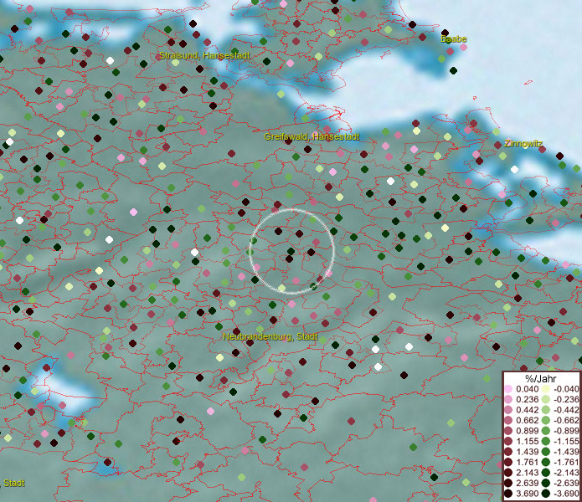Click the -0.662 legend value text
The height and width of the screenshot is (502, 582).
(x=566, y=421)
